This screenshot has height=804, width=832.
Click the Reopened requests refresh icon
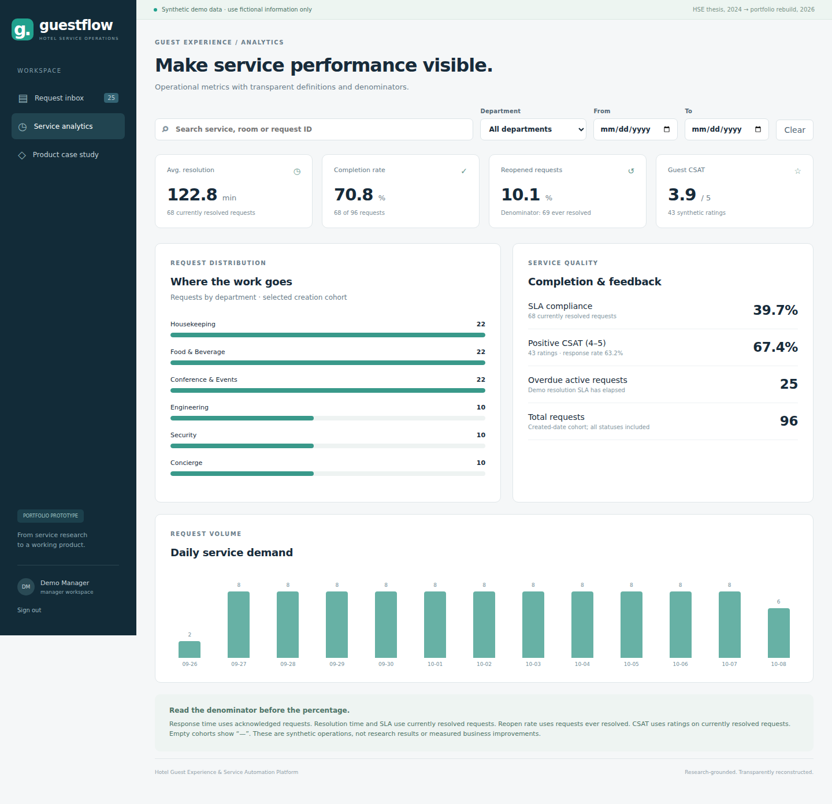pos(631,171)
